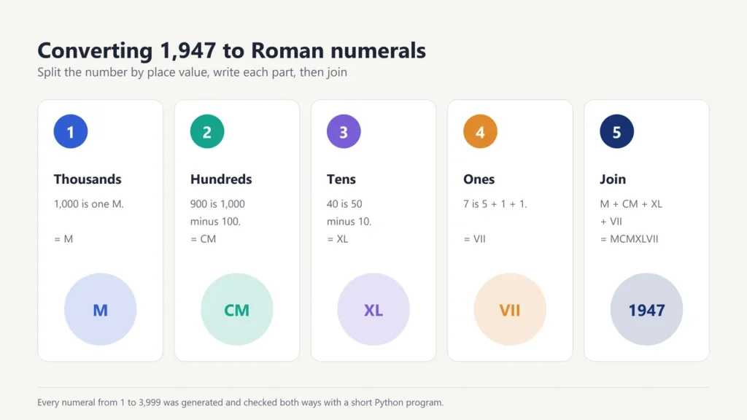This screenshot has height=420, width=747.
Task: Click the result '= M'
Action: [63, 239]
